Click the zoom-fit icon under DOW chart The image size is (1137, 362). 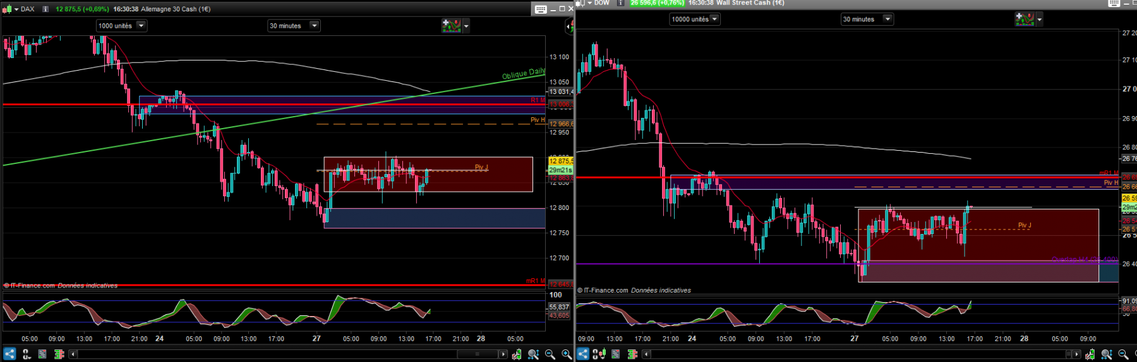pyautogui.click(x=1107, y=354)
